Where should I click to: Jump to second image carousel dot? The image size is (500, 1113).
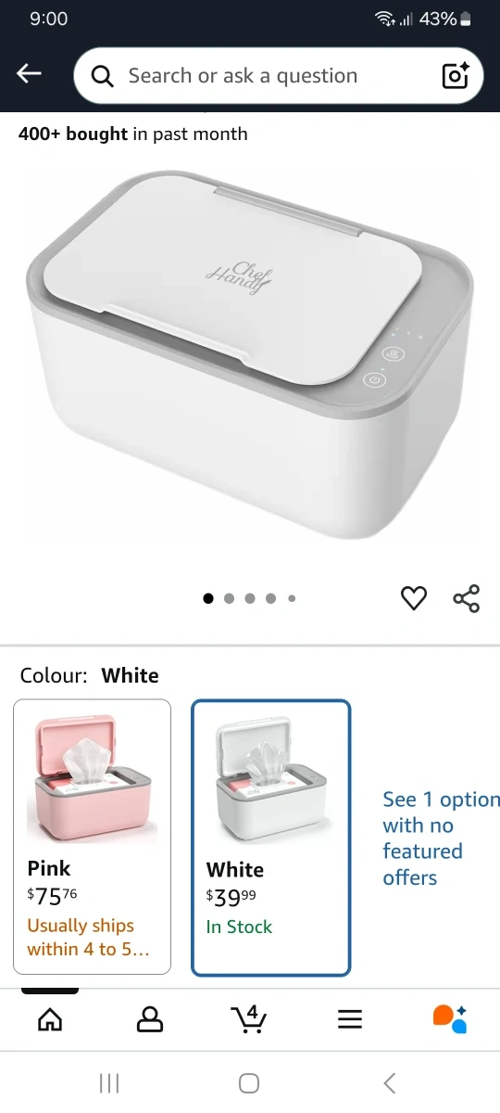pos(229,598)
